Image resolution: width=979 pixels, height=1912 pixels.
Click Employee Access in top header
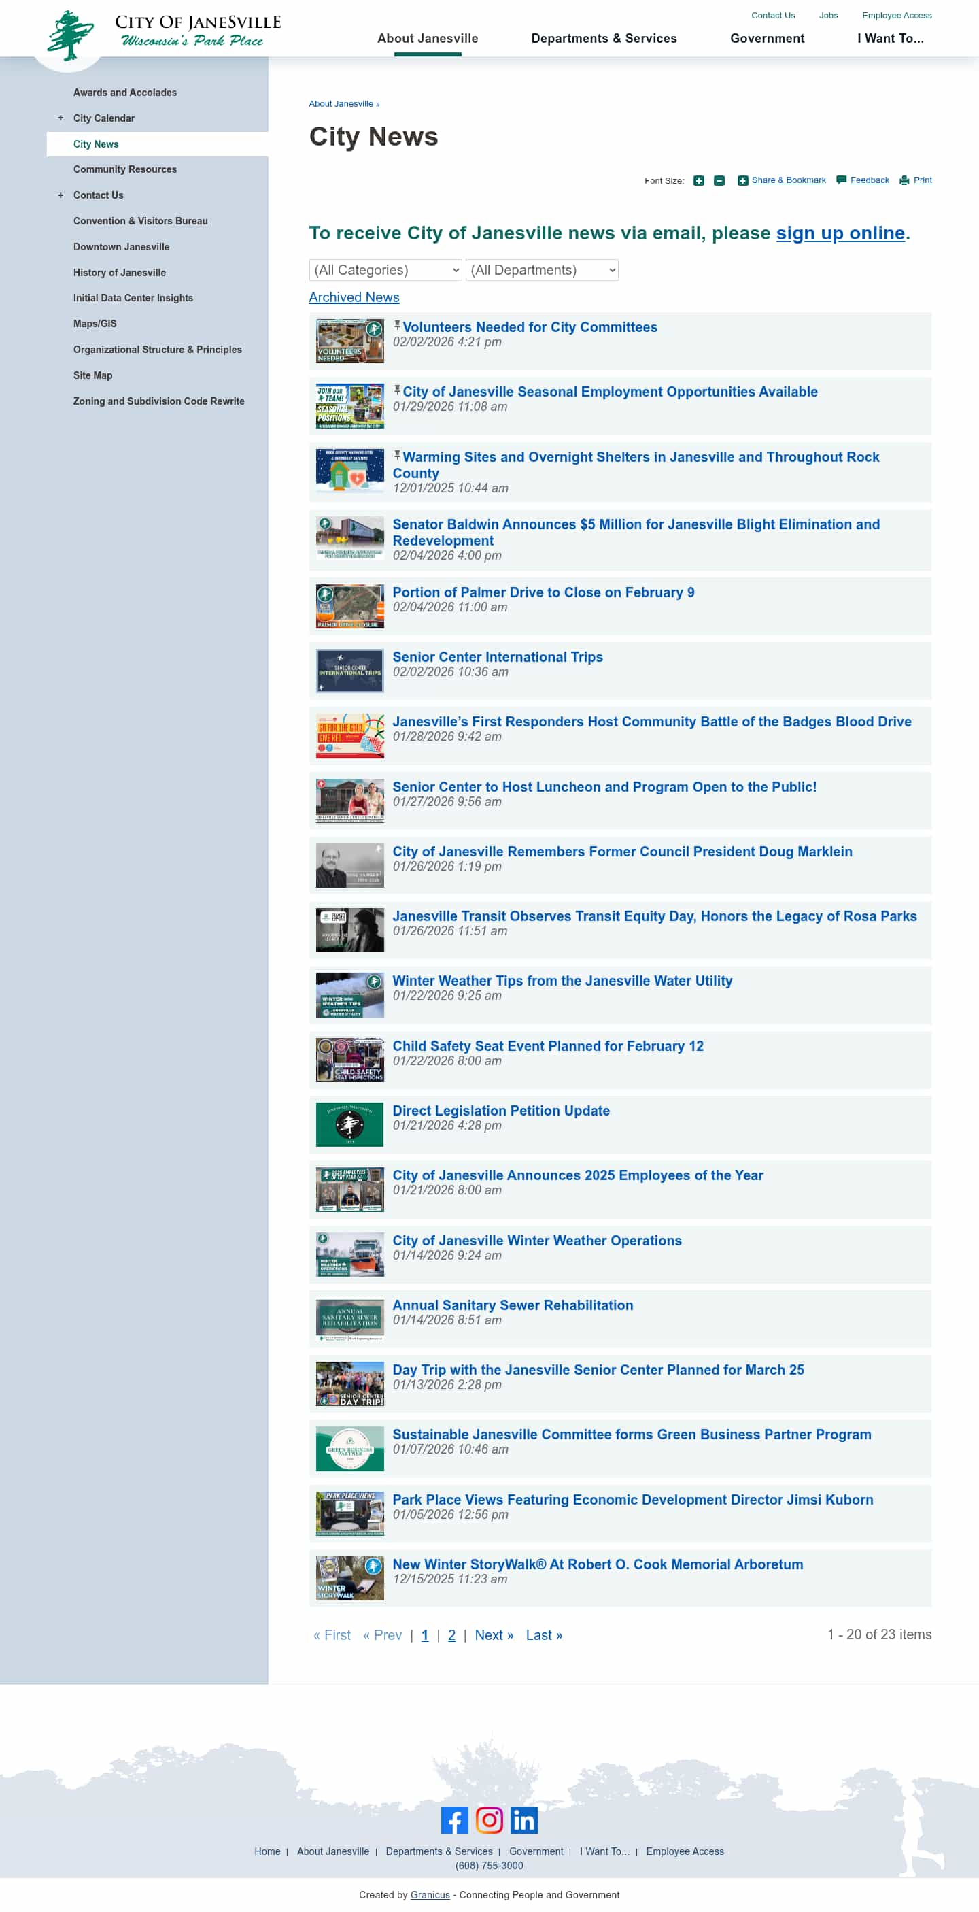(897, 16)
